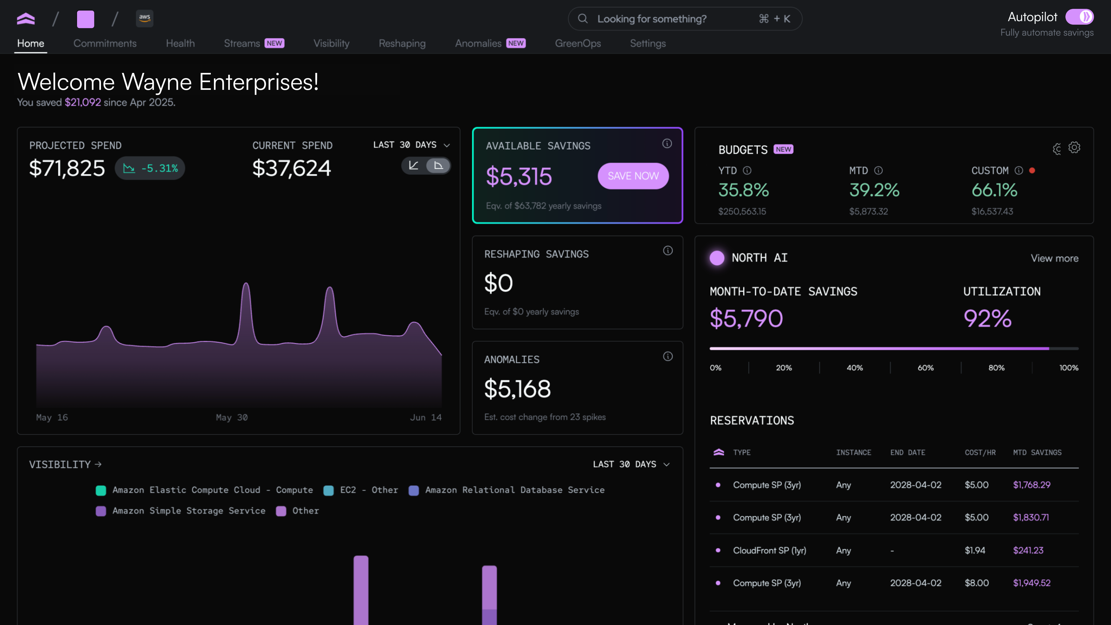Open the VISIBILITY section heading link
Image resolution: width=1111 pixels, height=625 pixels.
click(65, 464)
